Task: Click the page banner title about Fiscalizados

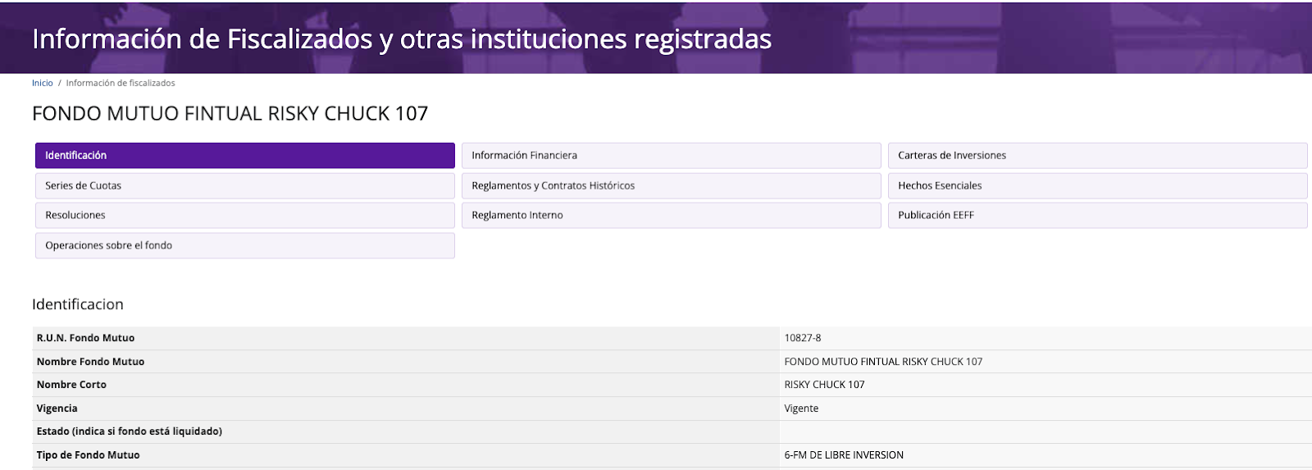Action: (x=402, y=39)
